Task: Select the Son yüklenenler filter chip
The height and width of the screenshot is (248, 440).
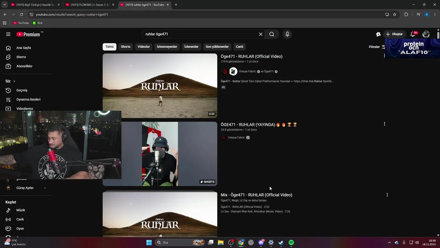Action: [x=217, y=47]
